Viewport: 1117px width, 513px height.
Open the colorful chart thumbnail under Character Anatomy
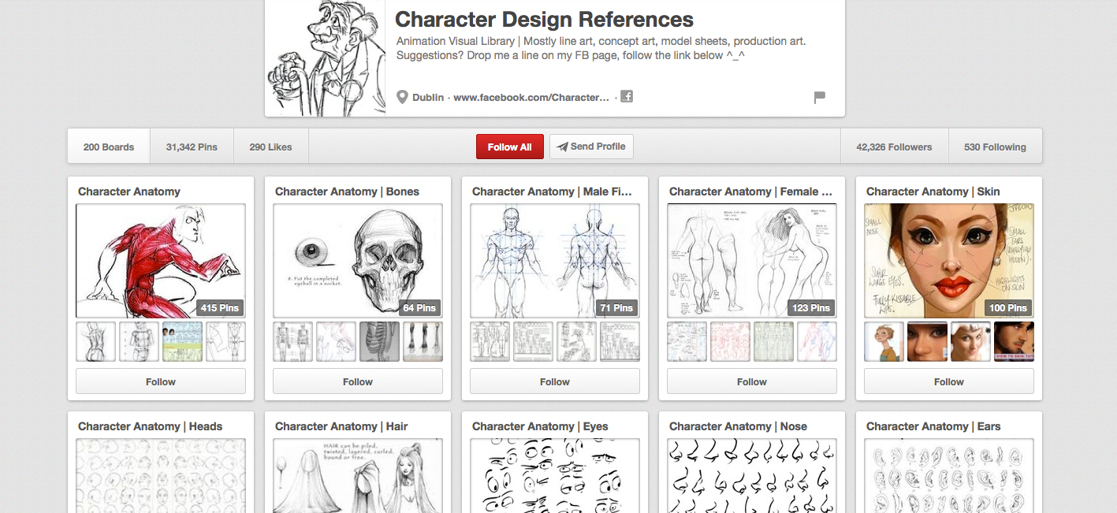183,341
